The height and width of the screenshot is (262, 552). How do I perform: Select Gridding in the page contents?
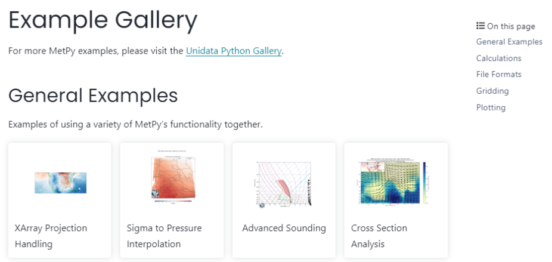pyautogui.click(x=492, y=91)
